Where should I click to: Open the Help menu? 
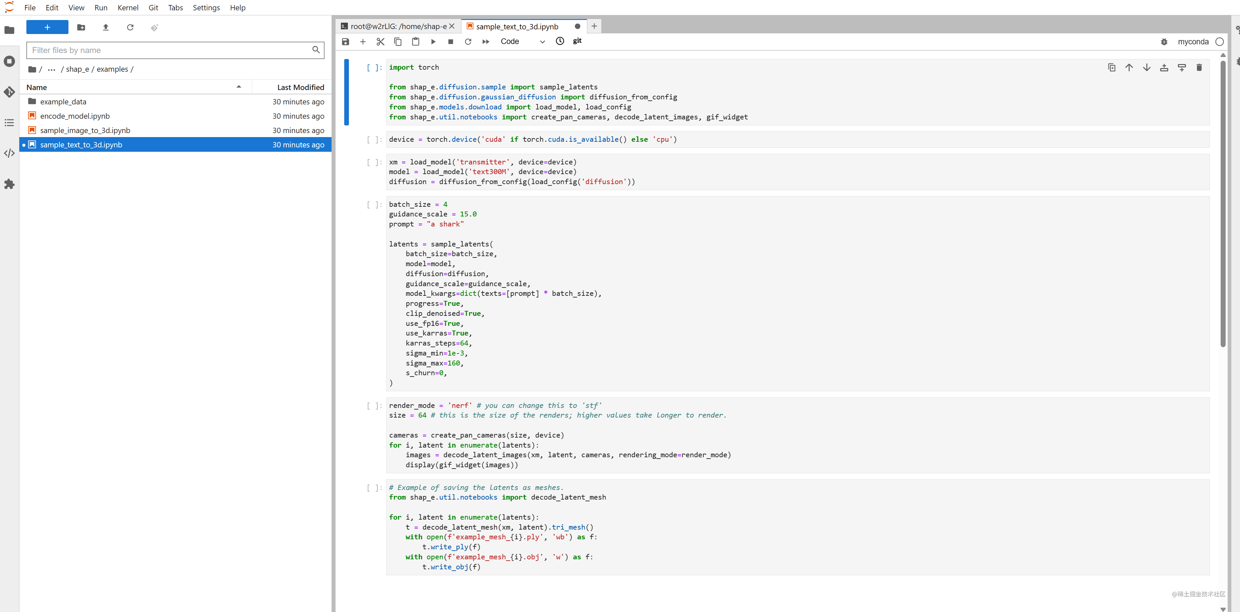click(x=238, y=8)
